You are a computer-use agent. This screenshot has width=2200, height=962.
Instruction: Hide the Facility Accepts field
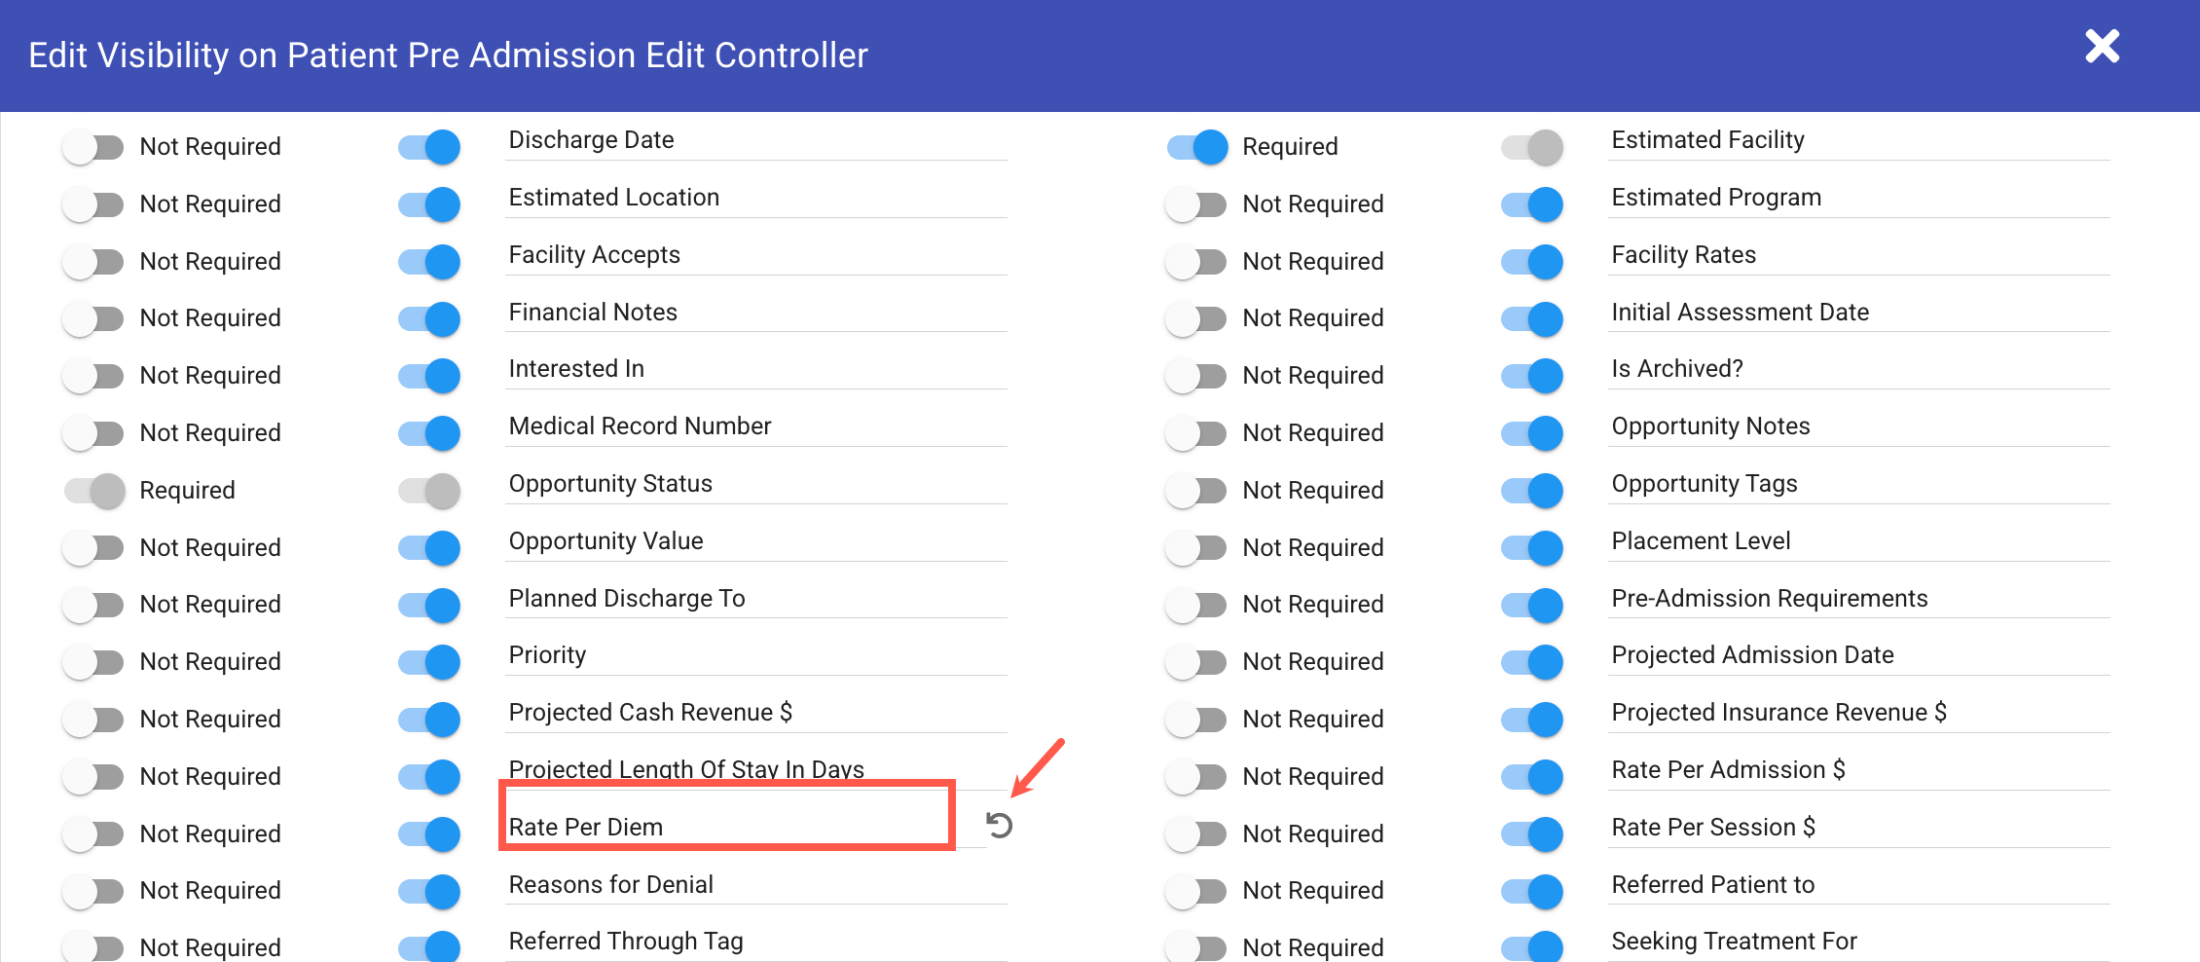[429, 262]
